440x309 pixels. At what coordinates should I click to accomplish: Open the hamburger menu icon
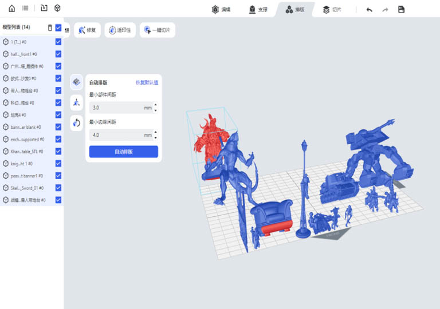(25, 8)
